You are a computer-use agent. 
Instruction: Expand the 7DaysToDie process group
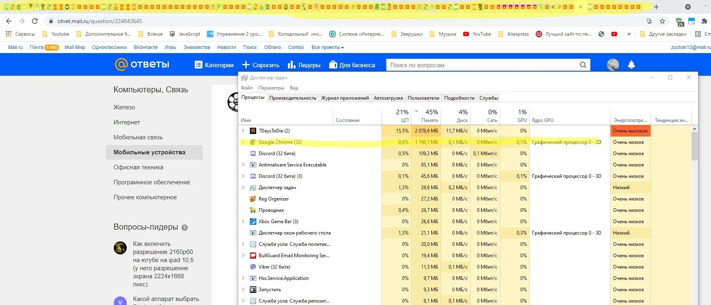tap(243, 131)
